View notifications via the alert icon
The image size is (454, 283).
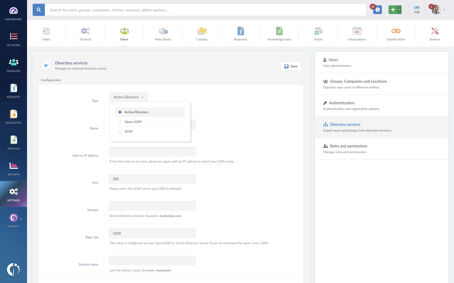coord(377,9)
